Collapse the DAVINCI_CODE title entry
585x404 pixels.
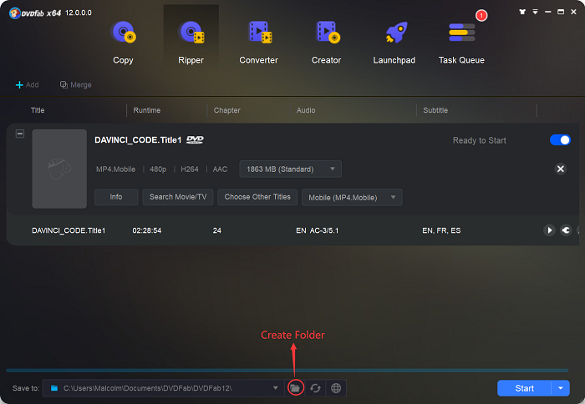click(20, 134)
